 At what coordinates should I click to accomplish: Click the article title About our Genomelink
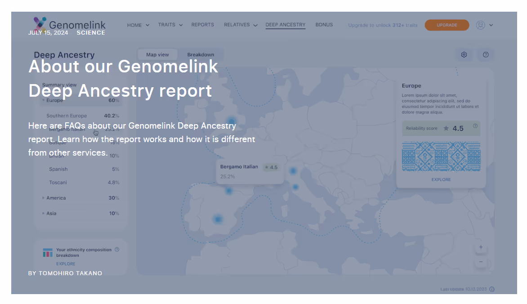[x=123, y=78]
